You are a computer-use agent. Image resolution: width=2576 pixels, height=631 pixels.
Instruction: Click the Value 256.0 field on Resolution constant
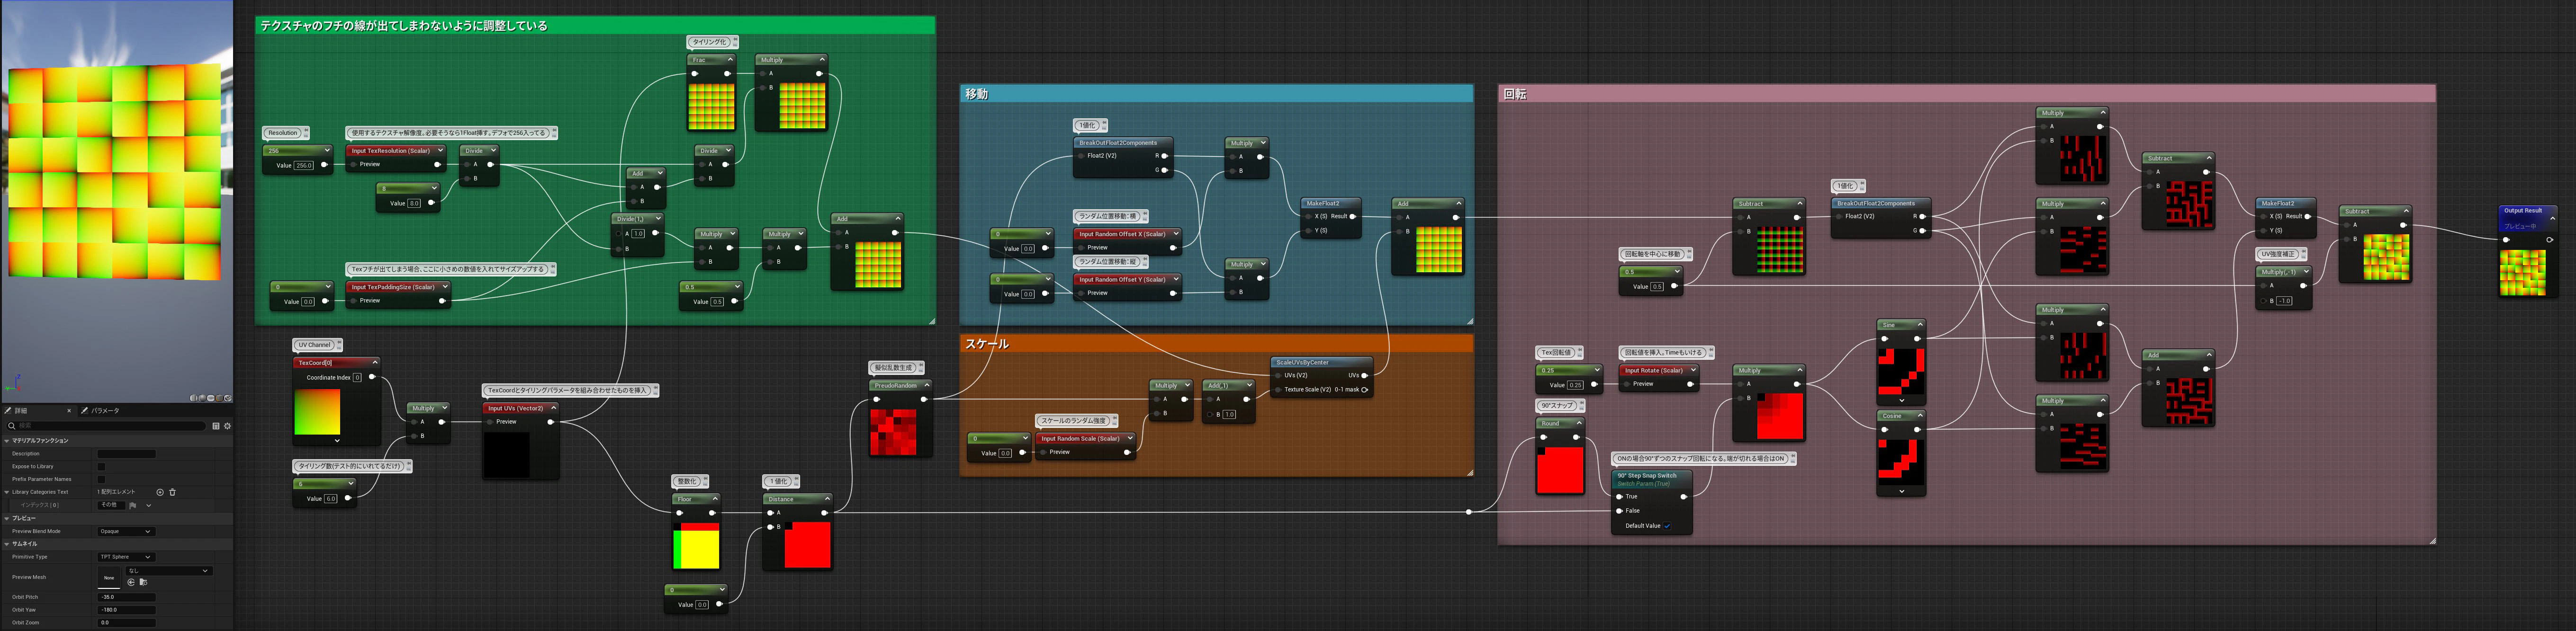pyautogui.click(x=304, y=165)
